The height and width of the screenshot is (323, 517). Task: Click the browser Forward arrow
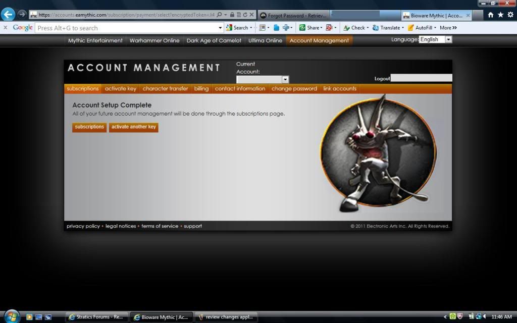(x=22, y=15)
